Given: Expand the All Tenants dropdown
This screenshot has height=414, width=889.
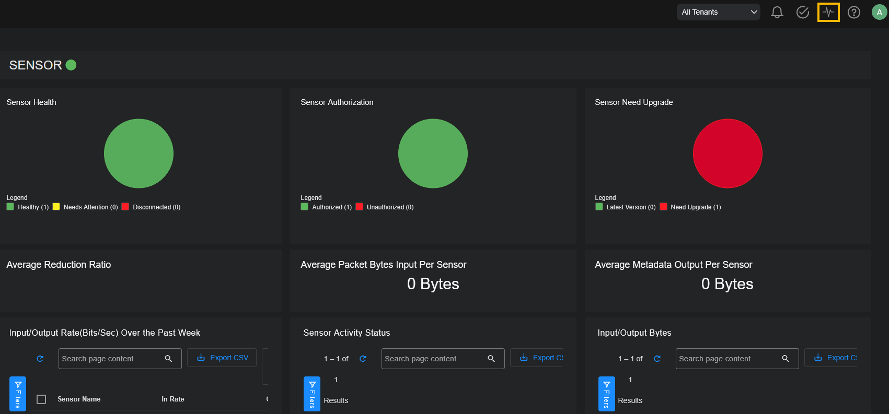Looking at the screenshot, I should click(718, 12).
